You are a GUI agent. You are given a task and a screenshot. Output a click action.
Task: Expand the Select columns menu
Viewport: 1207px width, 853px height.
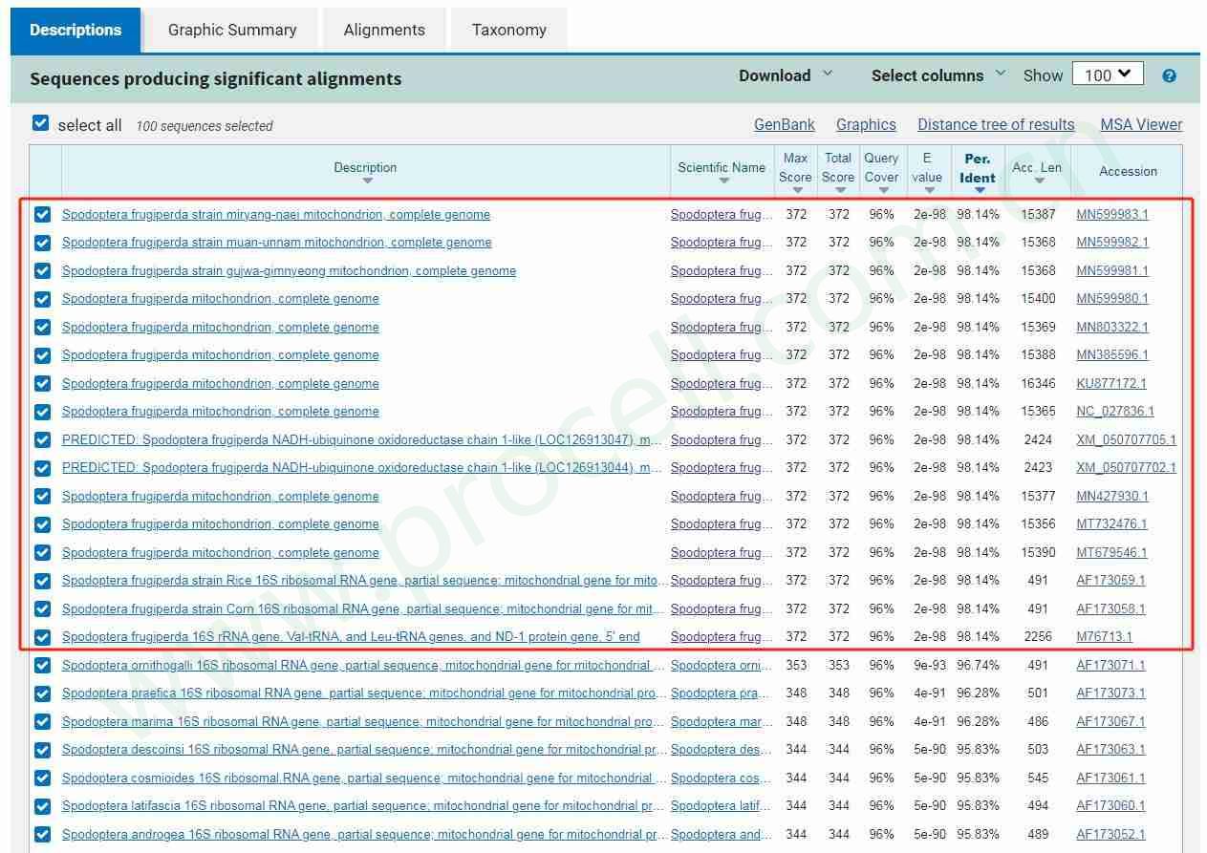(x=938, y=75)
